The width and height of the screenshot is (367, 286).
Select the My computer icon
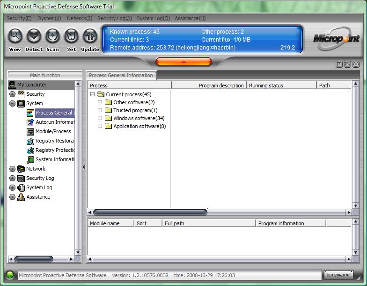pyautogui.click(x=12, y=85)
